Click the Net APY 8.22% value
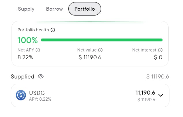The image size is (183, 117). pyautogui.click(x=25, y=57)
